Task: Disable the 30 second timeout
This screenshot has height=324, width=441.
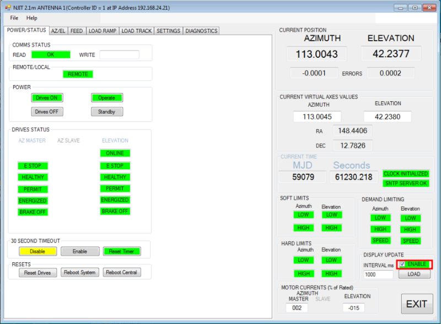Action: click(37, 251)
